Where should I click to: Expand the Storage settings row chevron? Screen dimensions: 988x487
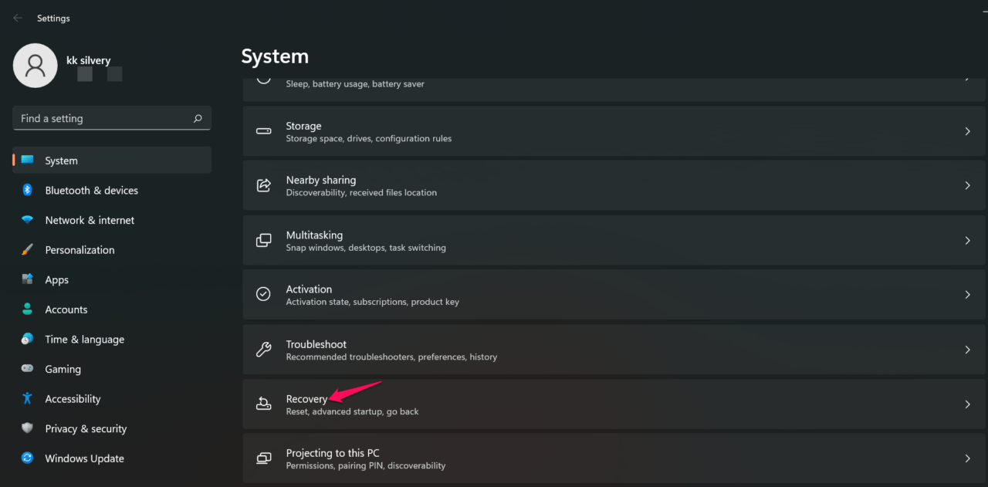967,131
